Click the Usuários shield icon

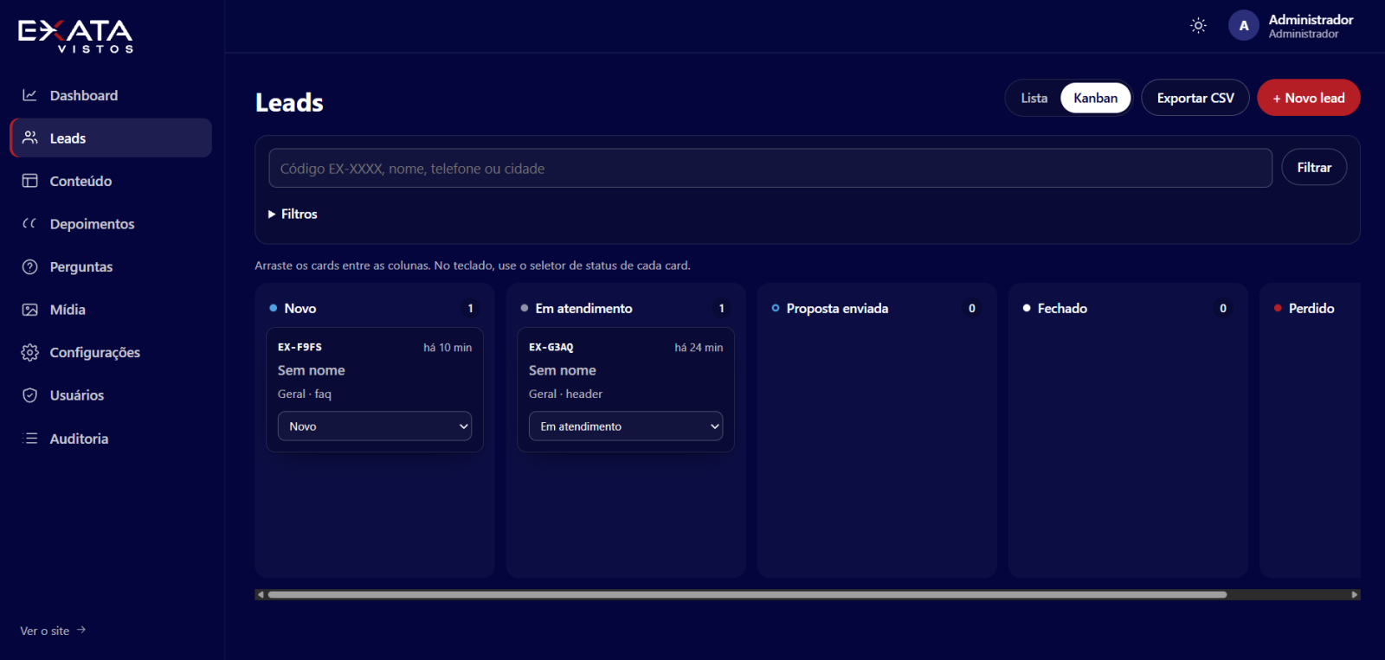(29, 395)
